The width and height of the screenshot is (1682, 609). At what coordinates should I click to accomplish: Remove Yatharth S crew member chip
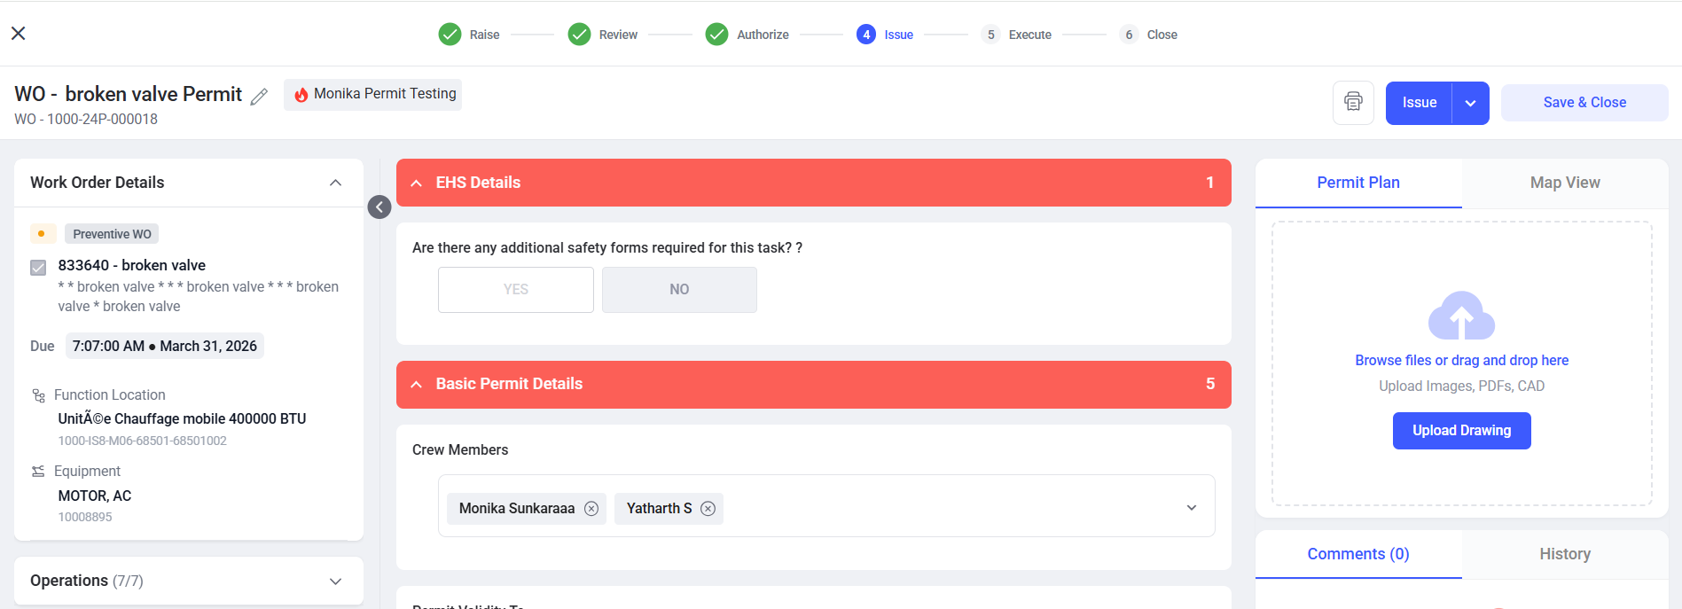coord(708,509)
